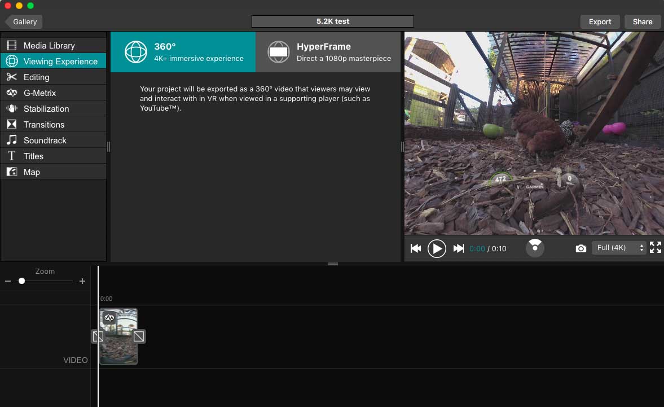Click the transition marker at clip end
664x407 pixels.
coord(138,336)
